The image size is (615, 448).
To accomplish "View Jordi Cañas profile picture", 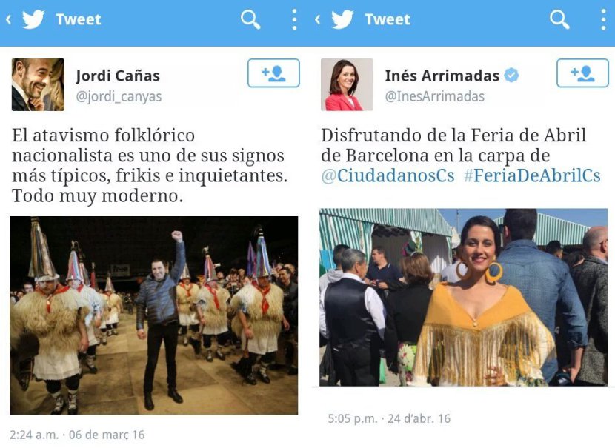I will [38, 84].
